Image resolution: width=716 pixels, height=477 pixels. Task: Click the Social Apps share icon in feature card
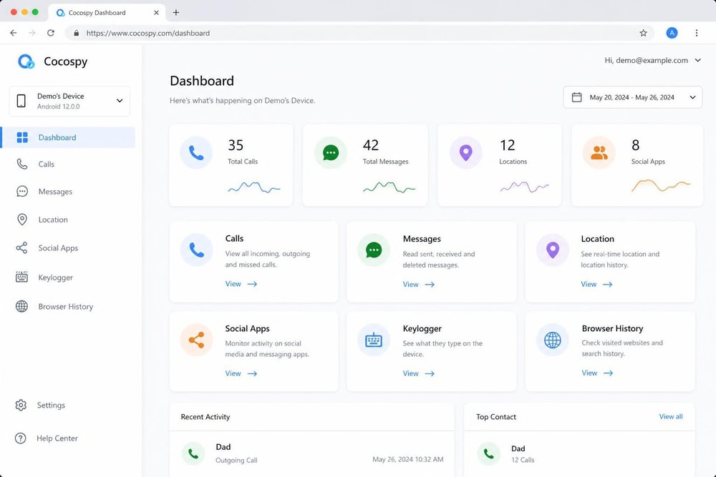tap(196, 340)
